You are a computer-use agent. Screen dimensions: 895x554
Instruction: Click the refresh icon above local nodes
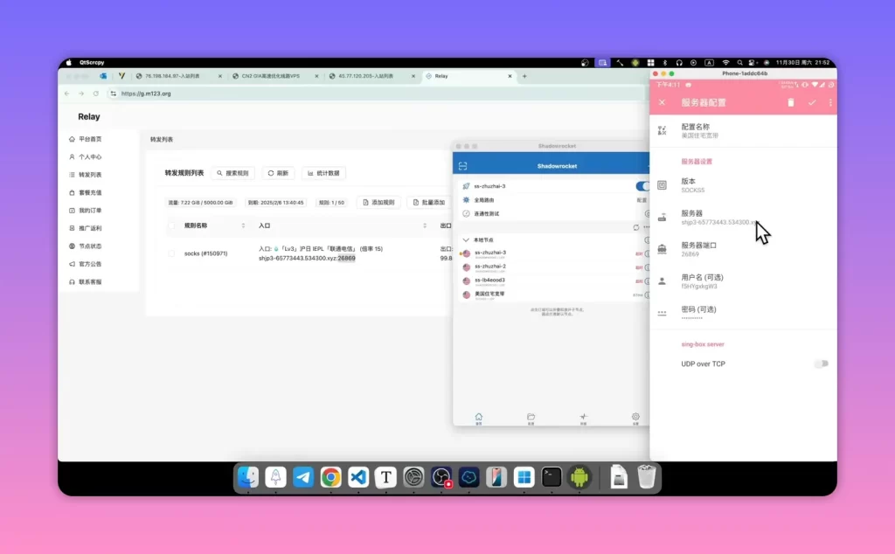click(636, 227)
